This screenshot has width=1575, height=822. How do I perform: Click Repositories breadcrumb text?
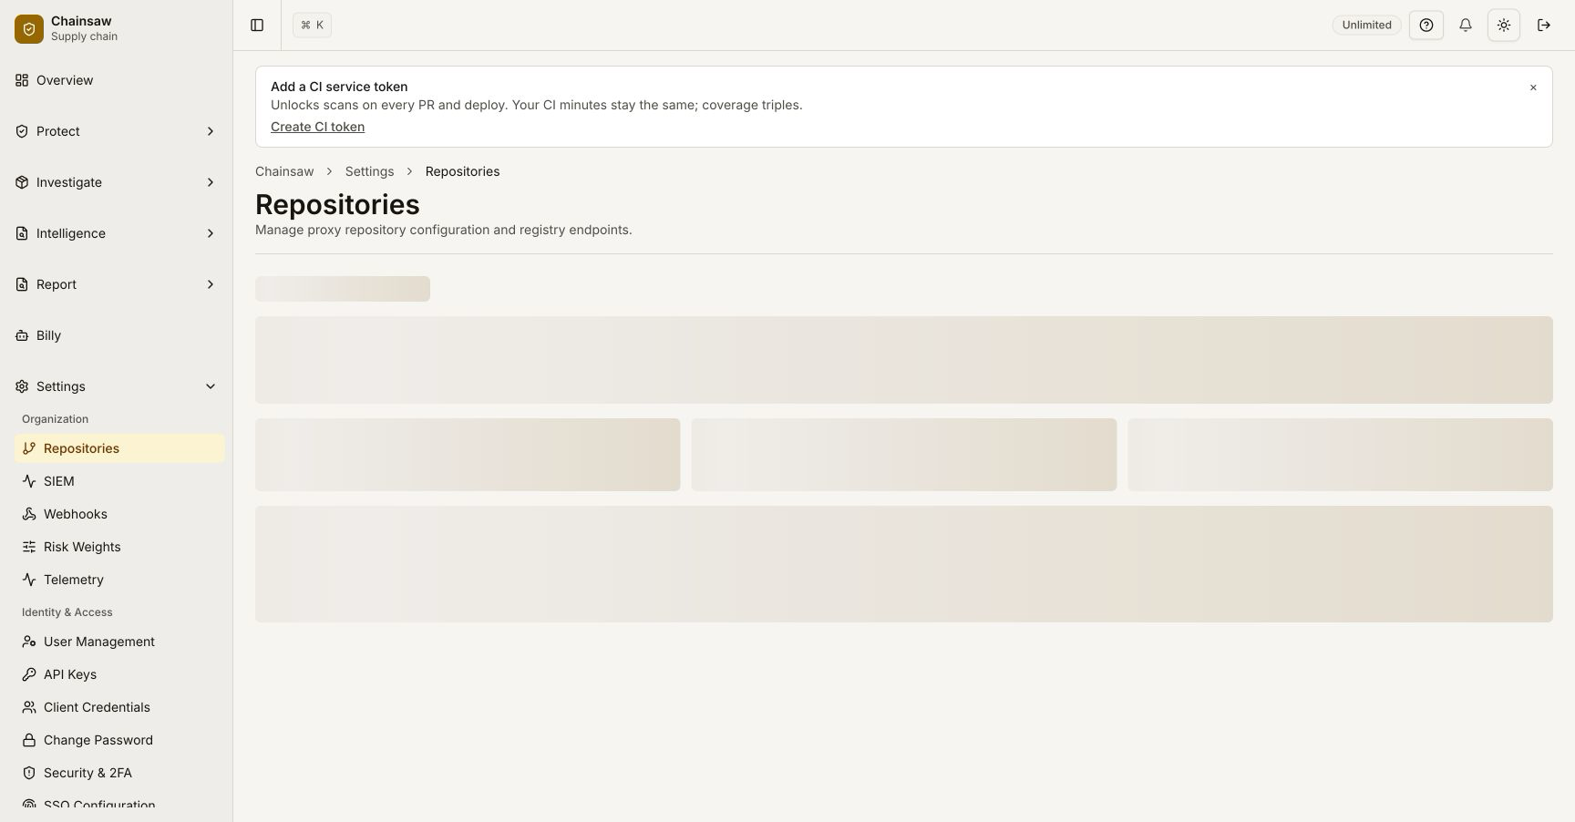click(x=462, y=171)
